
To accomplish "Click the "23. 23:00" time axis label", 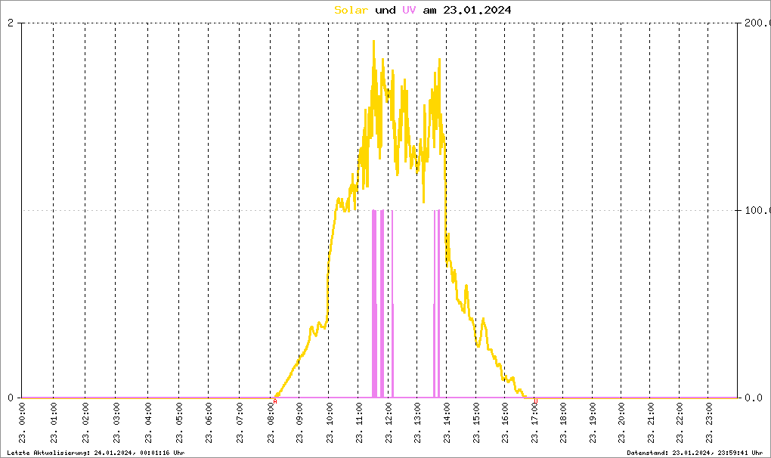I will pos(708,423).
